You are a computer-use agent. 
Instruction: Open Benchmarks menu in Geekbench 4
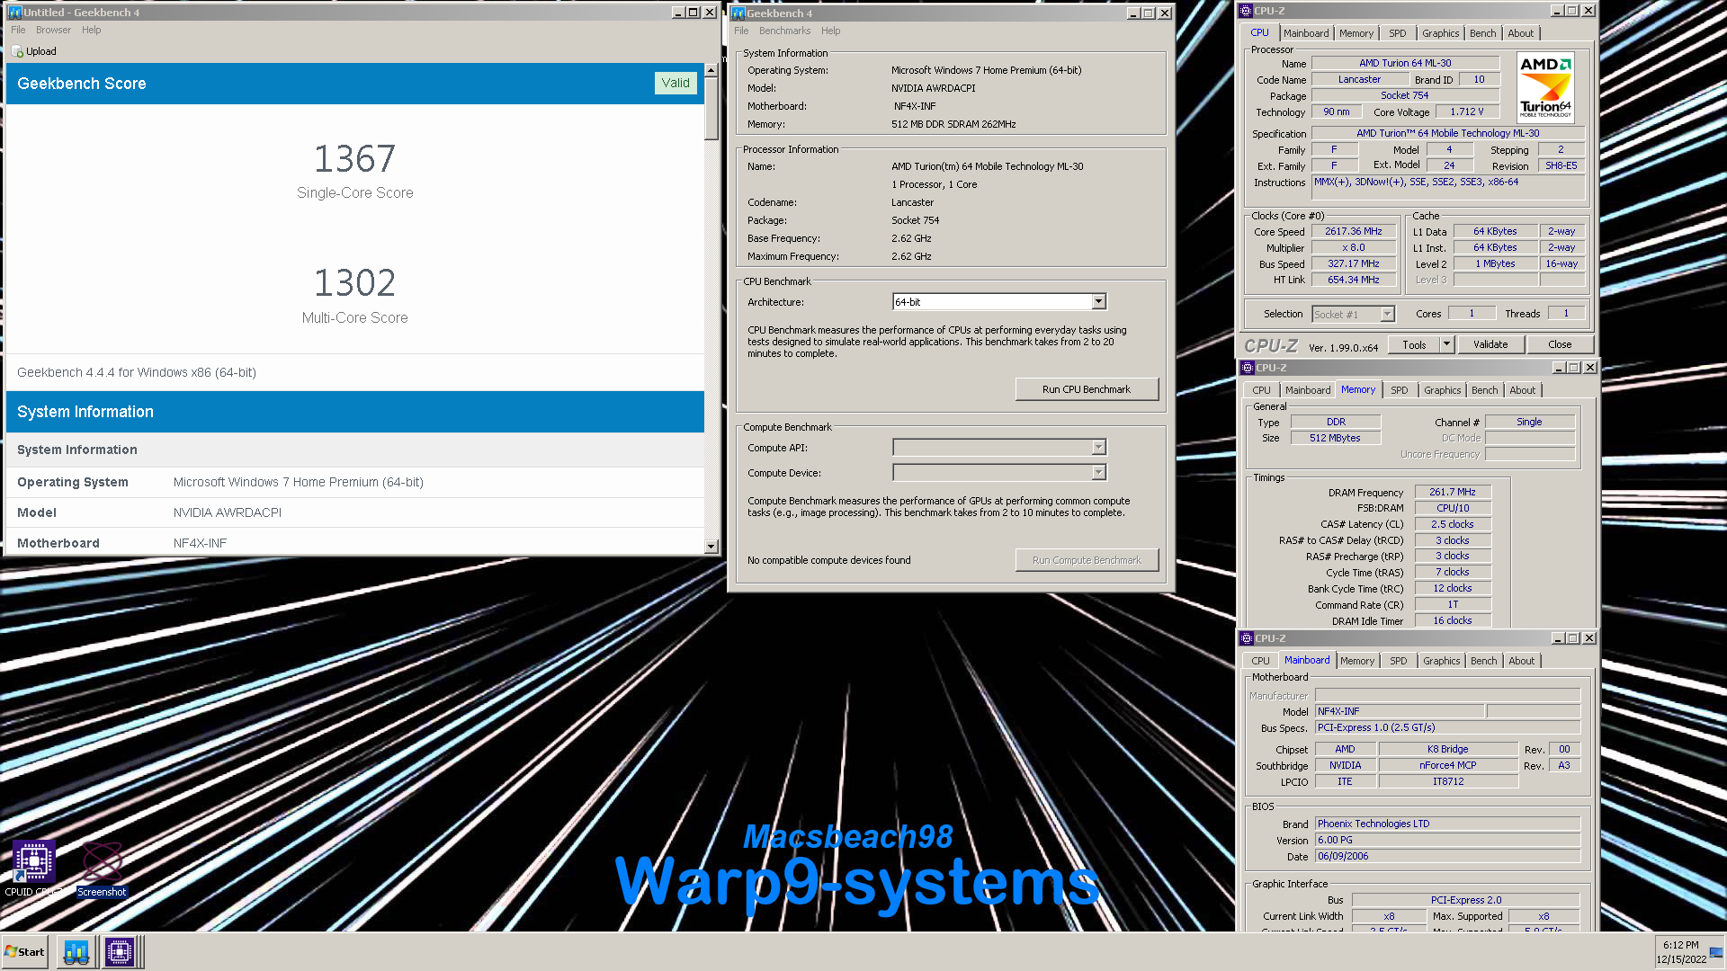(x=784, y=31)
